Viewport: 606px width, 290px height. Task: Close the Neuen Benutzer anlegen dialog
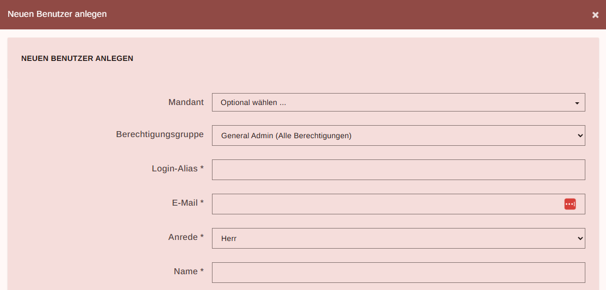(595, 15)
